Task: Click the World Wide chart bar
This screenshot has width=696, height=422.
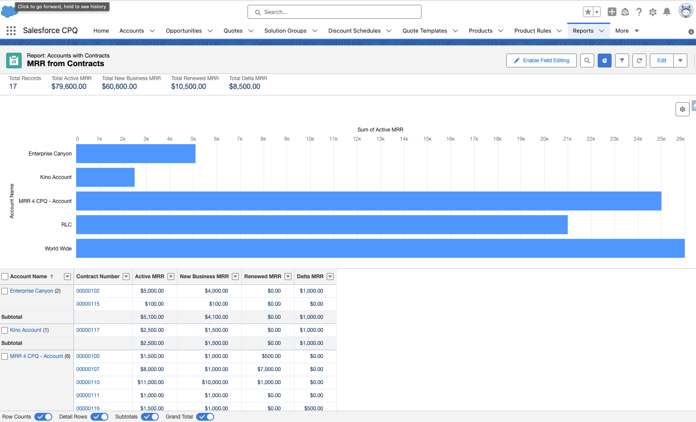Action: click(x=380, y=248)
